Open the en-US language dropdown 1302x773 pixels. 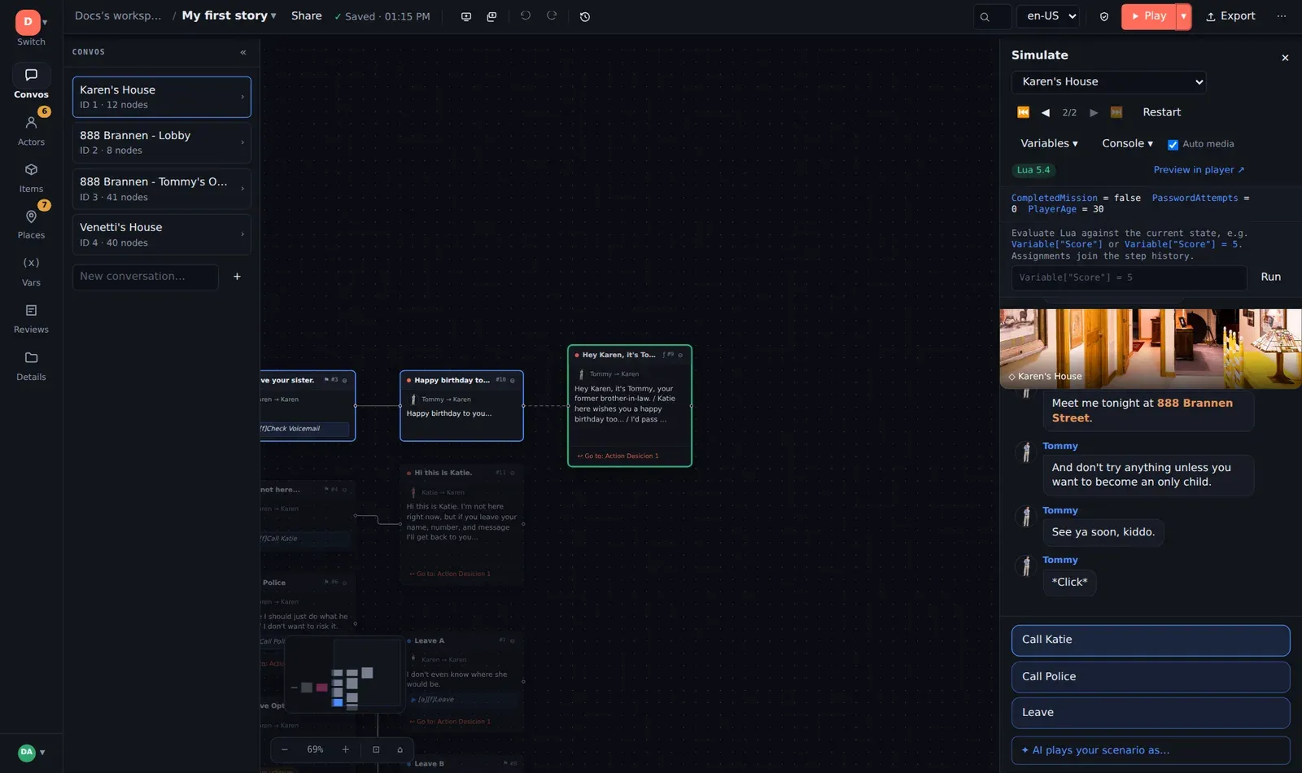point(1048,16)
